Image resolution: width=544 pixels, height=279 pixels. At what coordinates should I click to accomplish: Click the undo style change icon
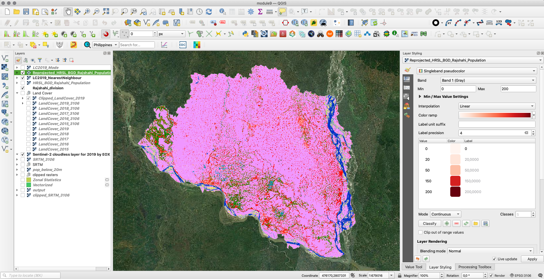coord(418,259)
